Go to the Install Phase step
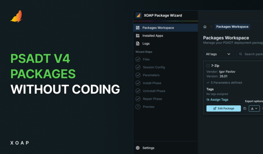The image size is (263, 154). [x=152, y=83]
